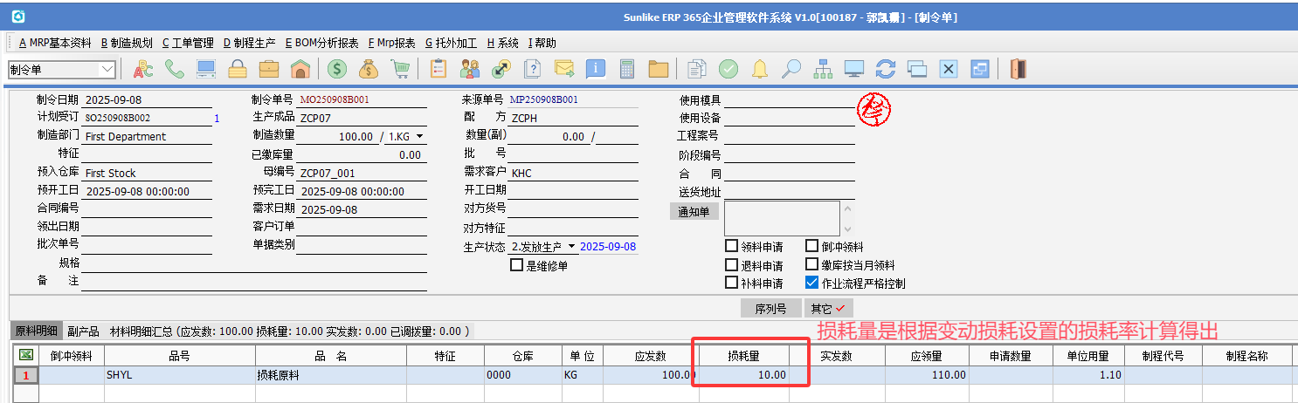Screen dimensions: 1298x403
Task: Open the 1.KG unit dropdown
Action: [420, 137]
